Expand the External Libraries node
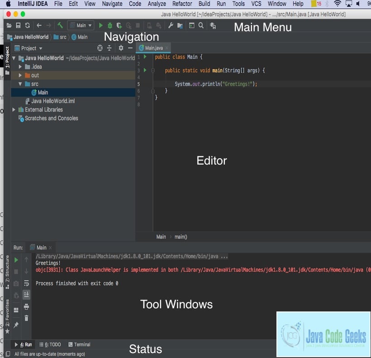This screenshot has height=358, width=371. click(x=14, y=109)
